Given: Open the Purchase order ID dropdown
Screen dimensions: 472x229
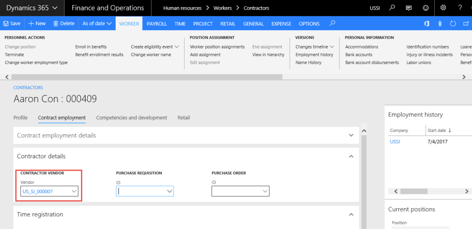Looking at the screenshot, I should click(265, 191).
